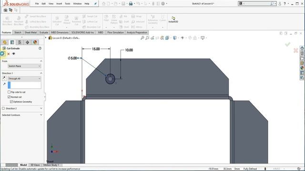
Task: Enable Flip side to cut checkbox
Action: [x=9, y=92]
